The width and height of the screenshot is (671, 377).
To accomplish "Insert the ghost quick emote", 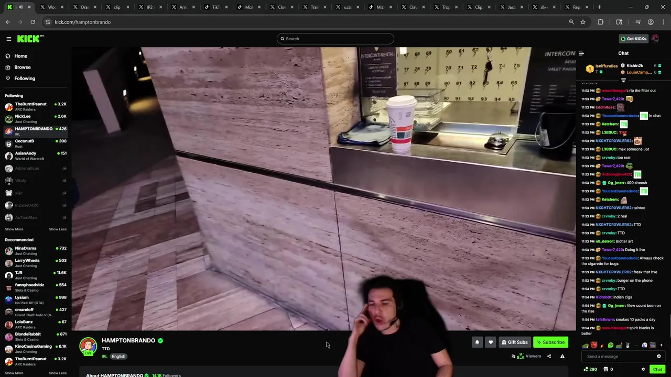I will point(644,346).
